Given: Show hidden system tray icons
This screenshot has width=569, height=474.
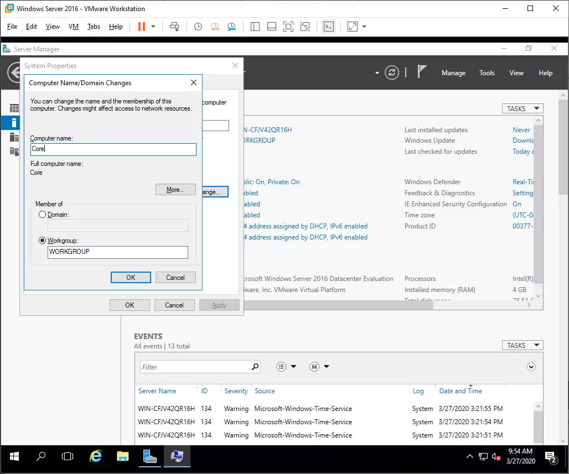Looking at the screenshot, I should (x=469, y=456).
